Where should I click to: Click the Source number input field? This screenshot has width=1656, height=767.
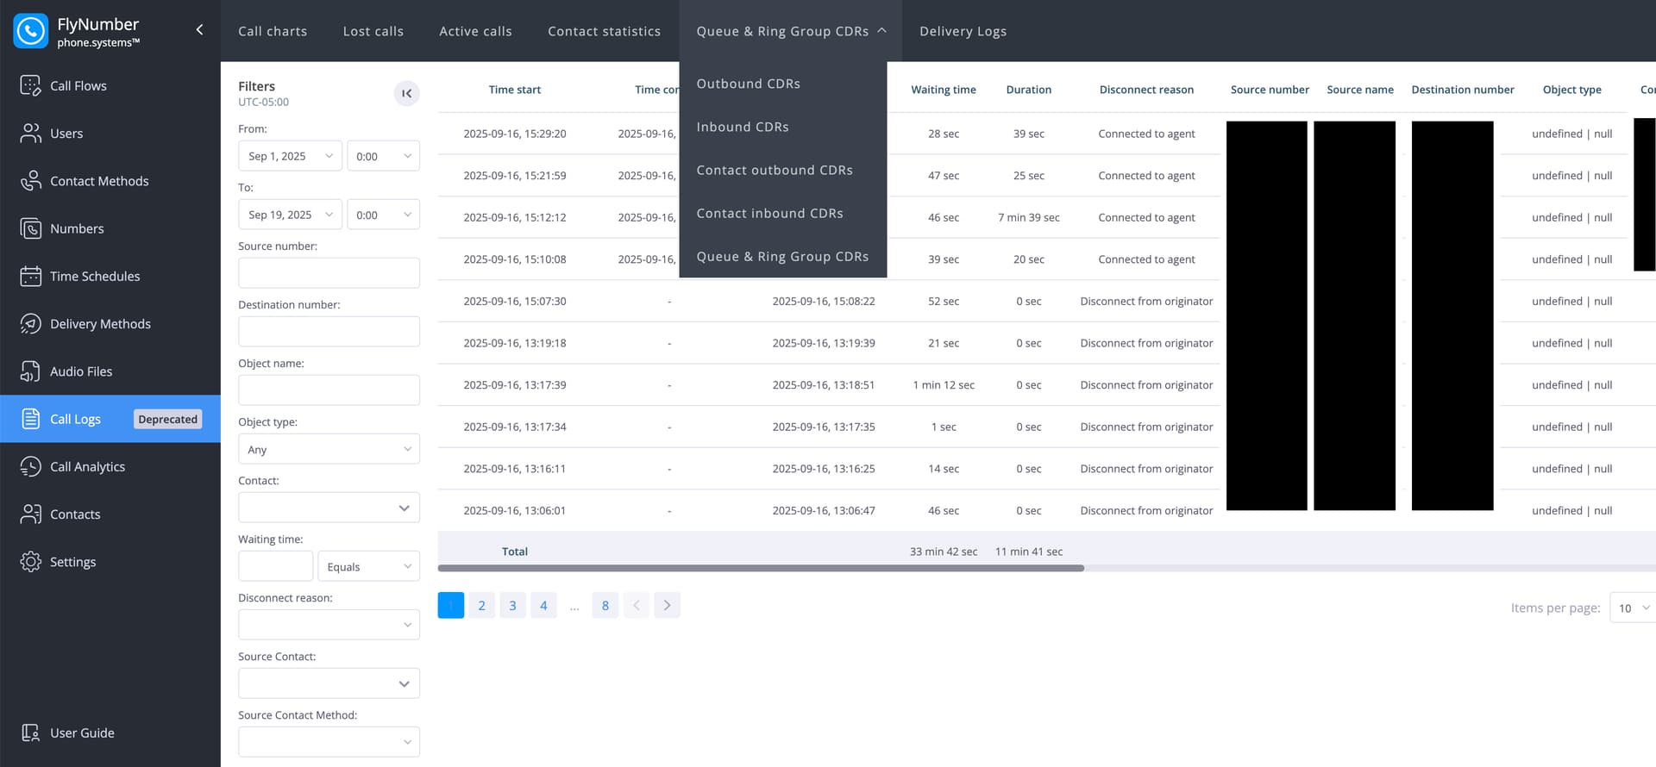(x=329, y=273)
